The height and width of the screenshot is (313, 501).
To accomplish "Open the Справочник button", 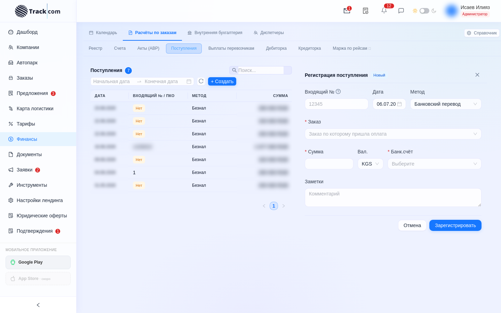I will (x=482, y=33).
